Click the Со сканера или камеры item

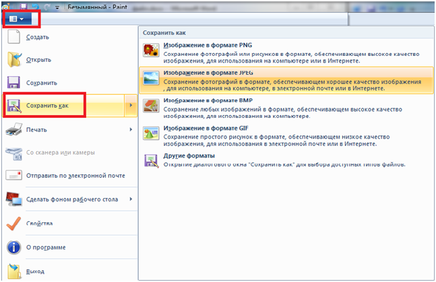tap(60, 153)
